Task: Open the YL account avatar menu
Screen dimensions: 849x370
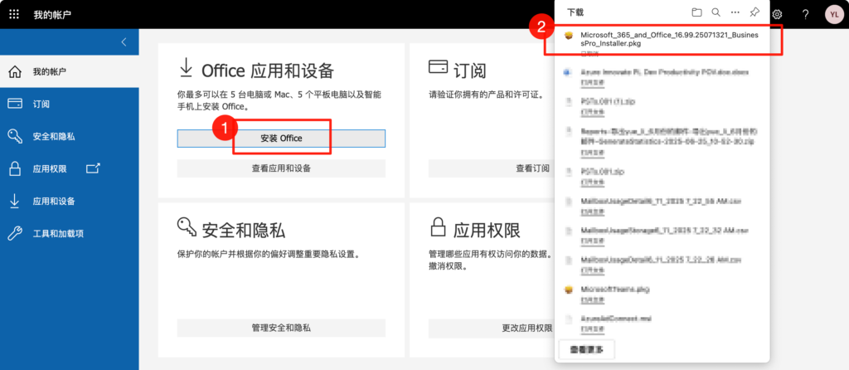Action: coord(832,14)
